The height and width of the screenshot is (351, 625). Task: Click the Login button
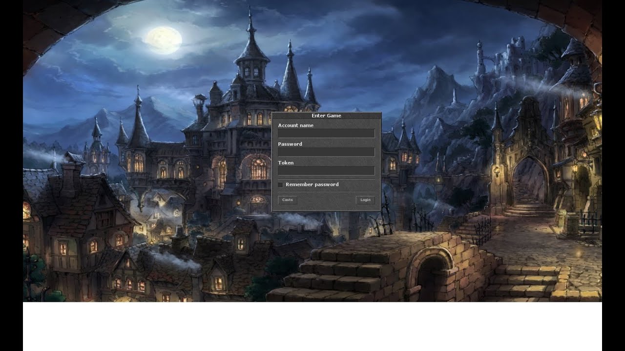[365, 200]
